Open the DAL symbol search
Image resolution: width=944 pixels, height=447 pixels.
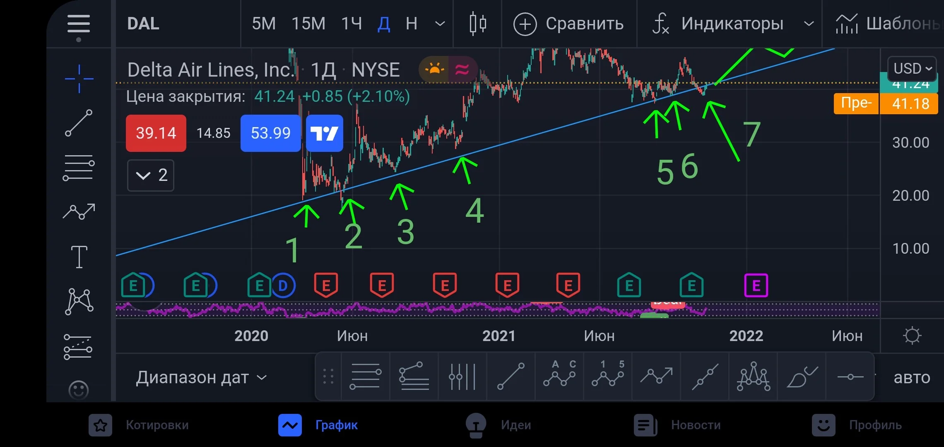[143, 24]
